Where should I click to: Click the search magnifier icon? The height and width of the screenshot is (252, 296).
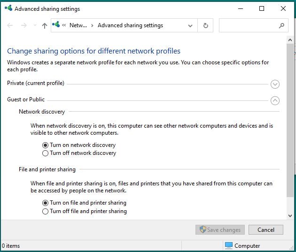281,25
